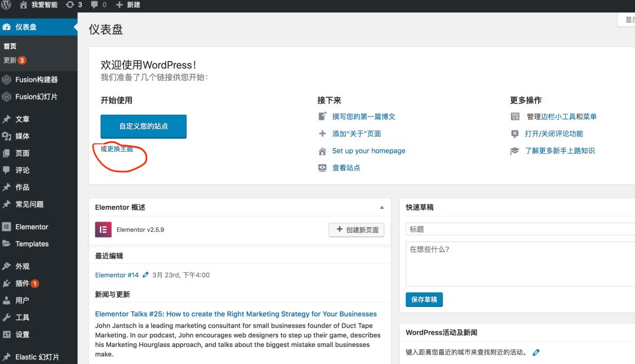Click the 创建新页面 button
The height and width of the screenshot is (364, 635).
pos(356,230)
